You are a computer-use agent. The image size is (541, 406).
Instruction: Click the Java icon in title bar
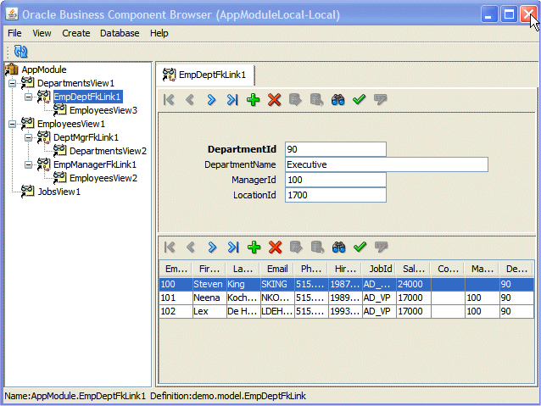(12, 14)
